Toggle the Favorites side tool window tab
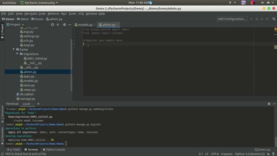The height and width of the screenshot is (156, 277). 2,136
